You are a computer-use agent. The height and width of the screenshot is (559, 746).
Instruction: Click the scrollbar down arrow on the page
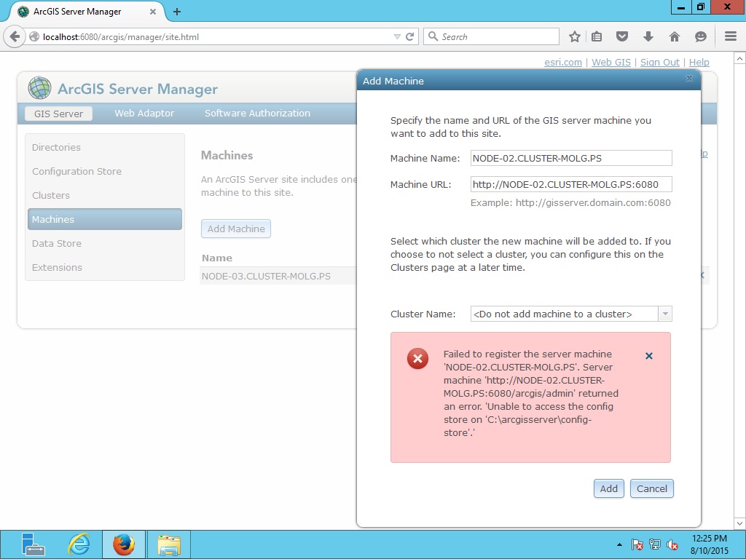coord(740,524)
